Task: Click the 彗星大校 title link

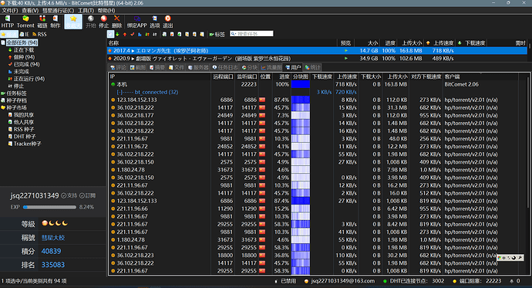Action: (x=53, y=238)
